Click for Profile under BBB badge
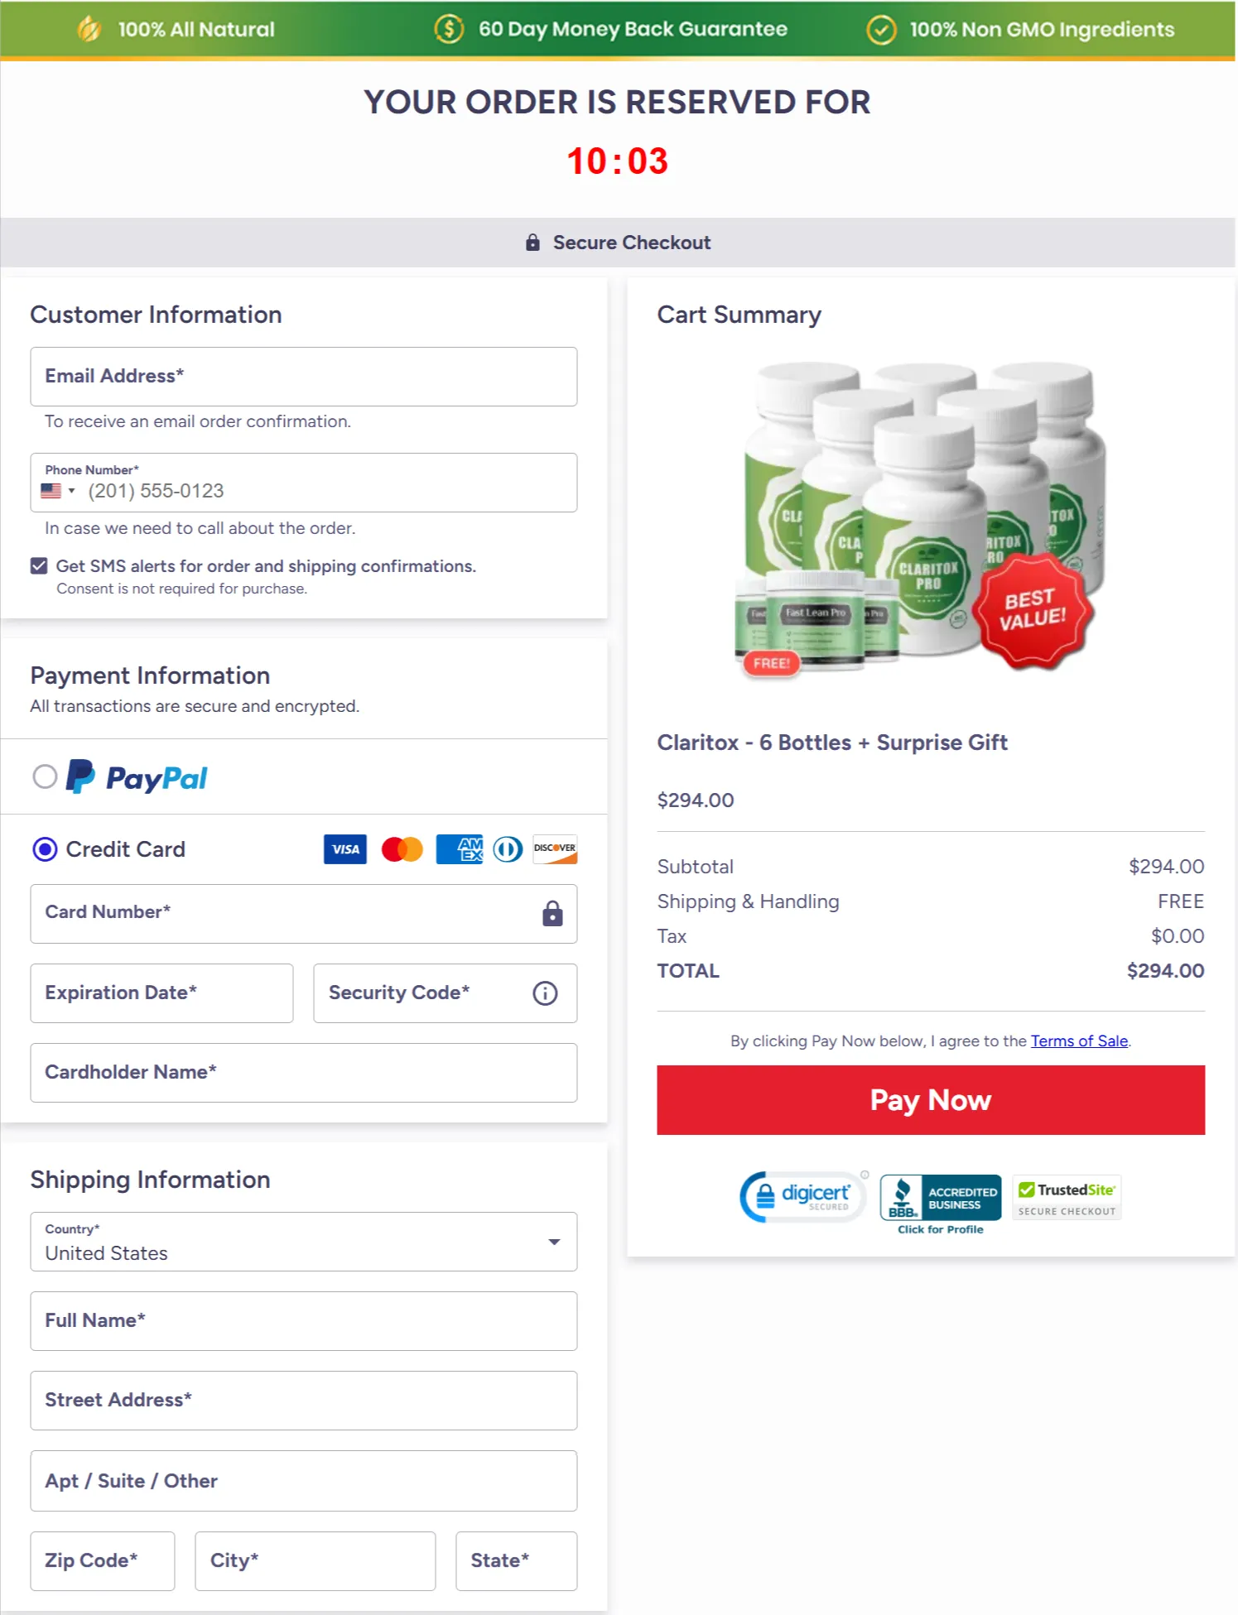 click(x=938, y=1229)
